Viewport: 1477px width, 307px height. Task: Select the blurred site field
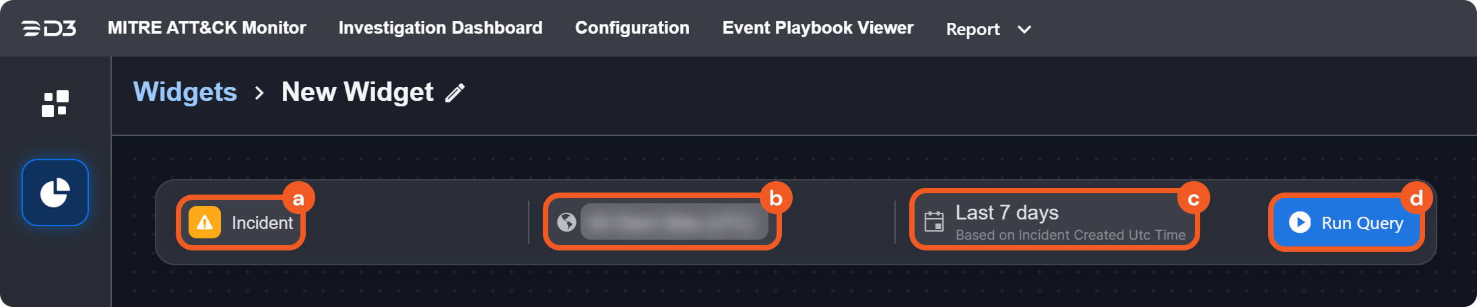click(x=674, y=221)
